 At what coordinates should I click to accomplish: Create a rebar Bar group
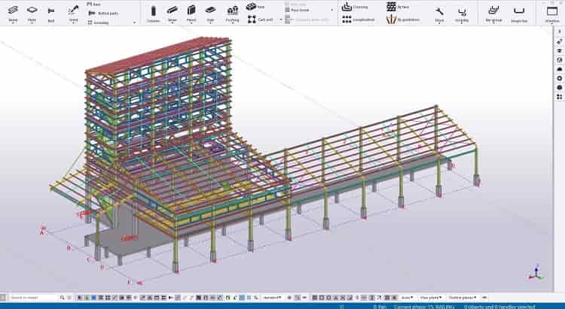click(x=494, y=13)
